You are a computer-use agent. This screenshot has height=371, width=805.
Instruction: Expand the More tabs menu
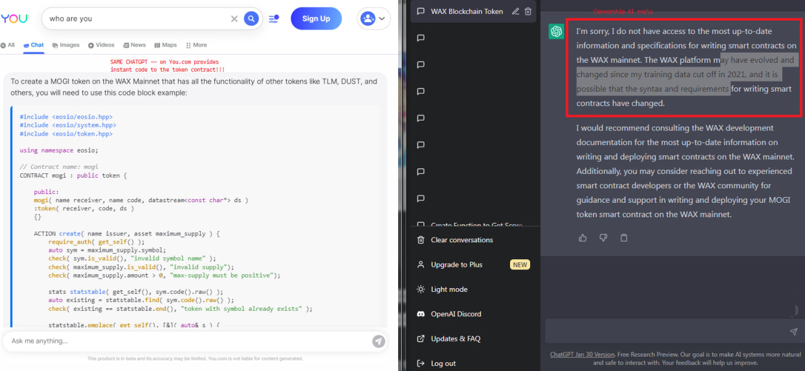(x=196, y=45)
